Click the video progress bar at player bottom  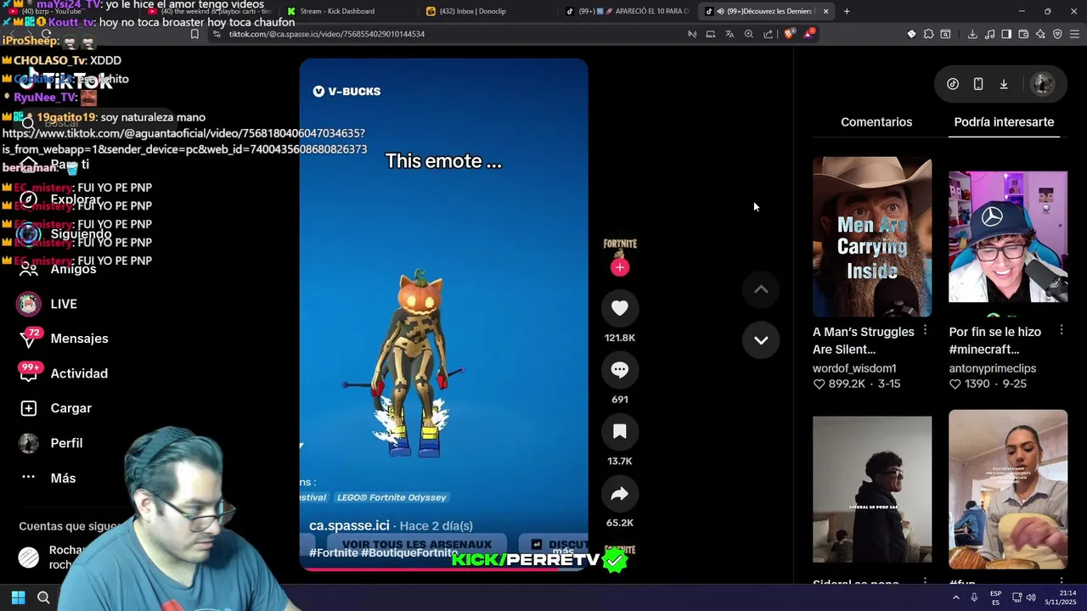click(443, 569)
